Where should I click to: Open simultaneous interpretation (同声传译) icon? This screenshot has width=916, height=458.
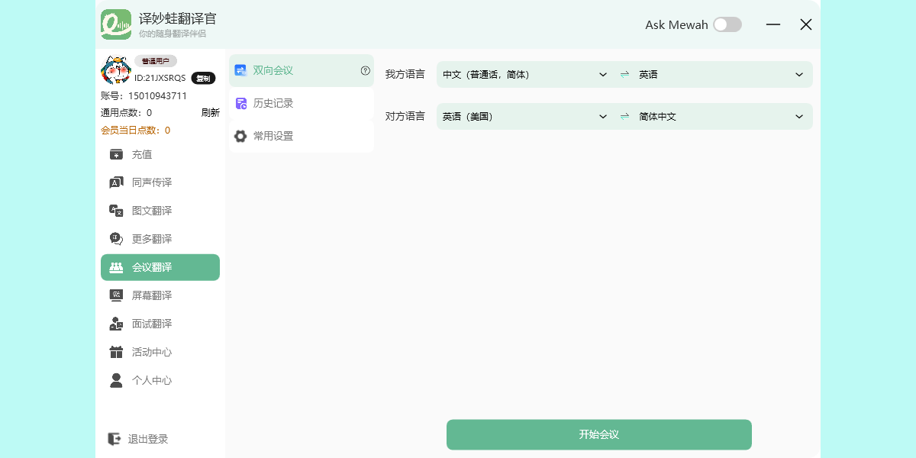tap(116, 182)
